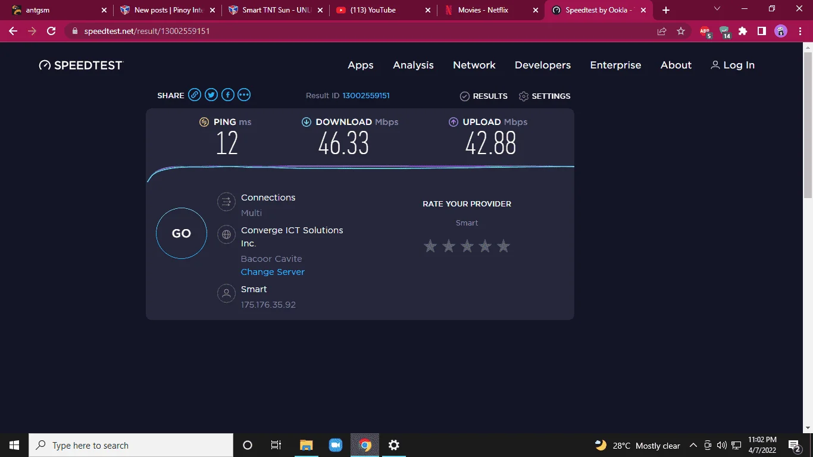The width and height of the screenshot is (813, 457).
Task: Click the network tray icon
Action: tap(736, 445)
